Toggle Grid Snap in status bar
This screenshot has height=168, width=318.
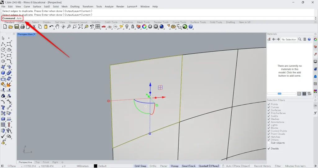pyautogui.click(x=140, y=166)
